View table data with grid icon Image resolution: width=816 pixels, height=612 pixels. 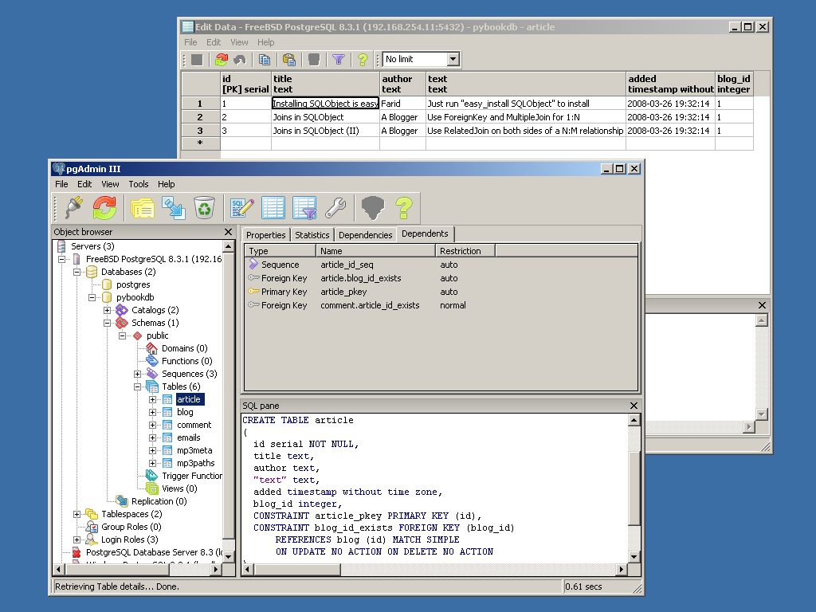click(273, 208)
